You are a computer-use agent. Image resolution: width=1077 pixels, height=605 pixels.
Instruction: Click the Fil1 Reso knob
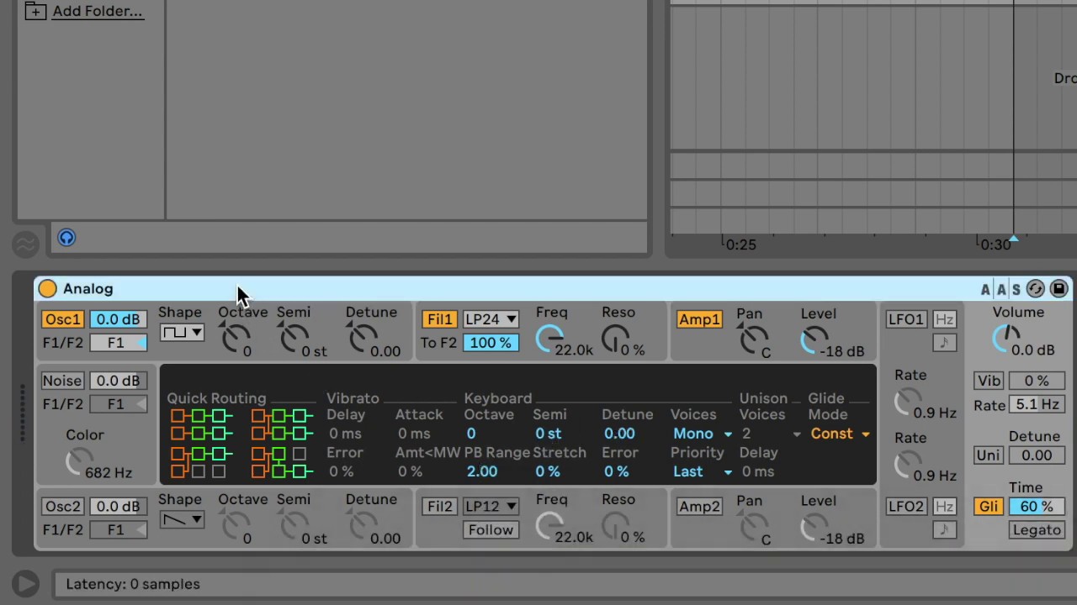pyautogui.click(x=614, y=339)
